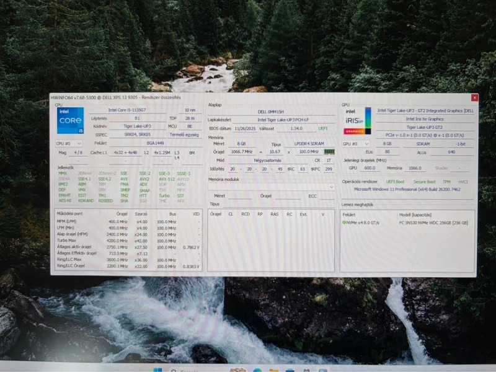This screenshot has height=372, width=496.
Task: Click the Intel Core i5 logo
Action: (x=70, y=120)
